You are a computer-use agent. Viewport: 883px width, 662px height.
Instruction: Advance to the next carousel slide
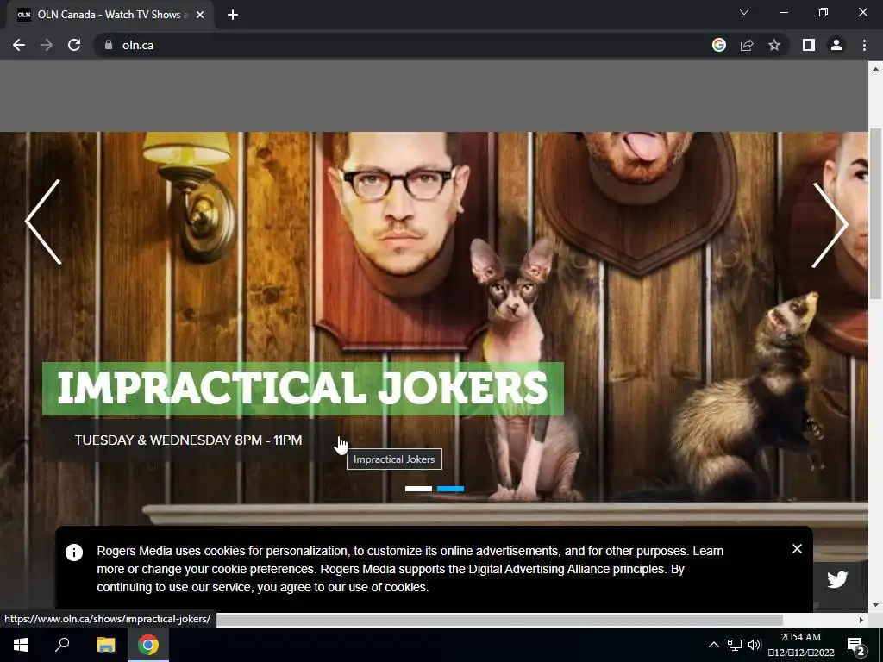tap(830, 225)
